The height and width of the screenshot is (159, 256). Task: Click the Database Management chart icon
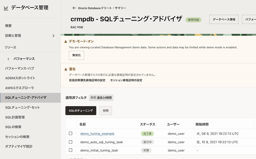pos(6,8)
